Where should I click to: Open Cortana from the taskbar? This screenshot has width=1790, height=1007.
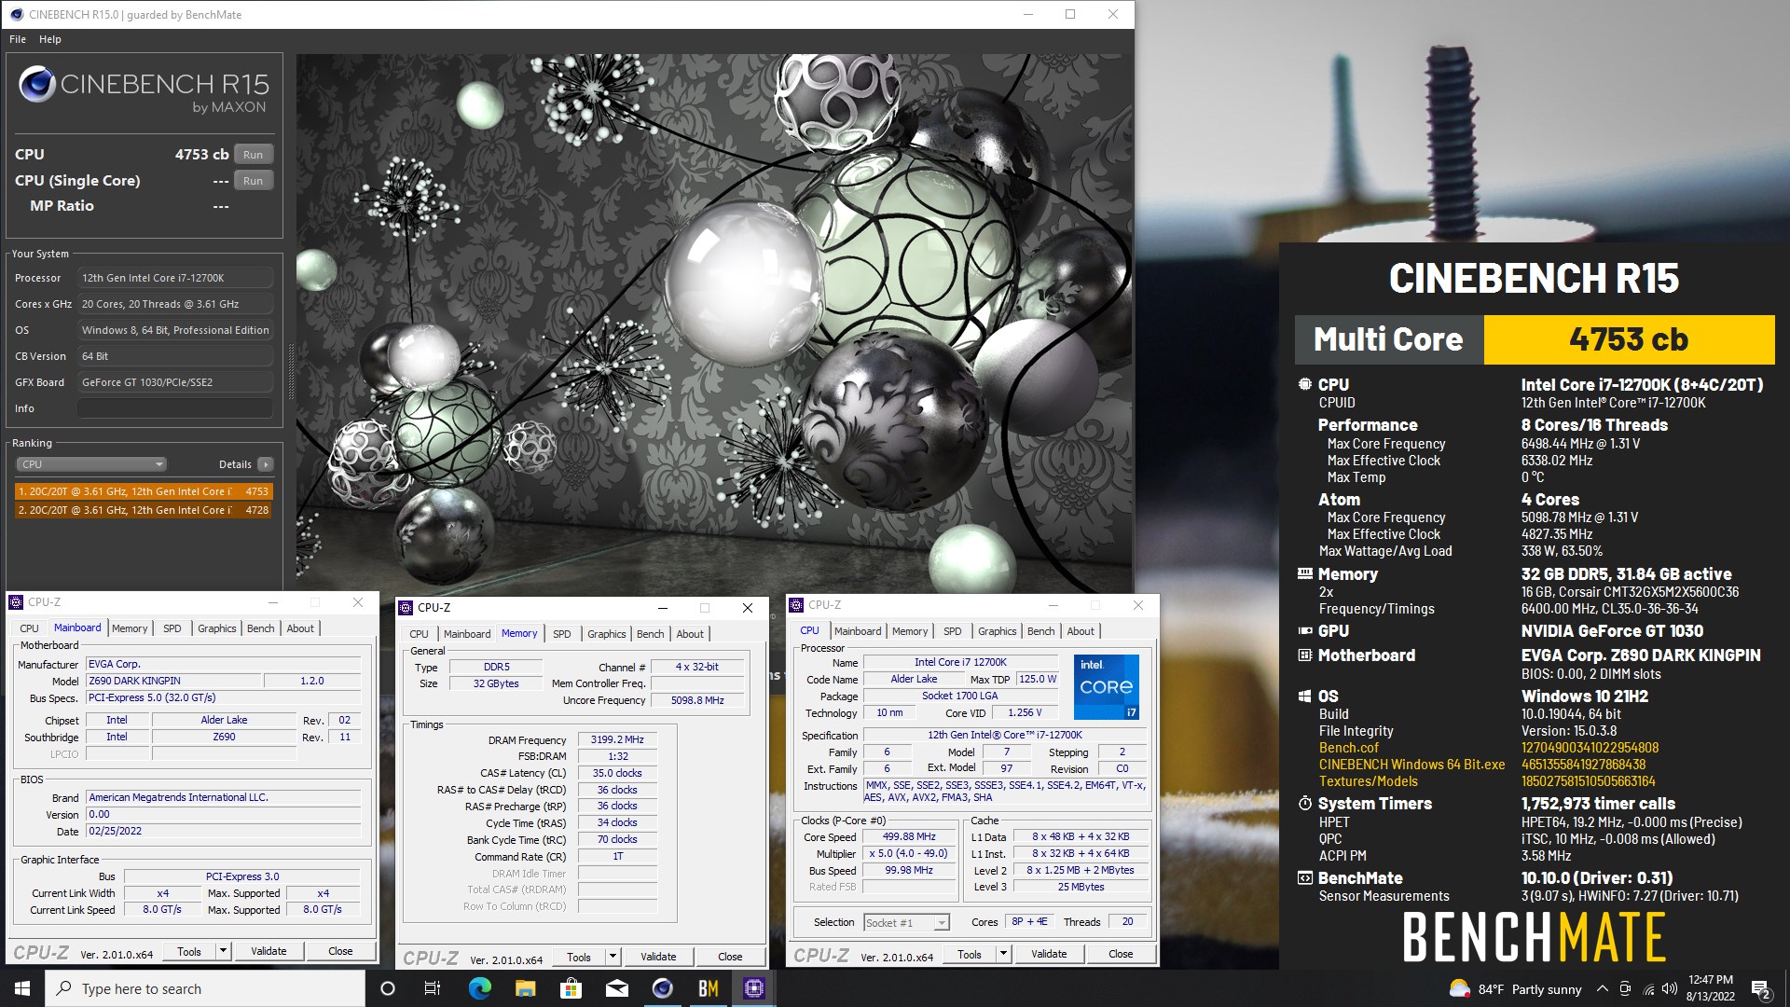388,988
